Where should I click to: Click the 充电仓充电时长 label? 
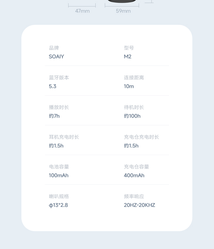click(141, 137)
